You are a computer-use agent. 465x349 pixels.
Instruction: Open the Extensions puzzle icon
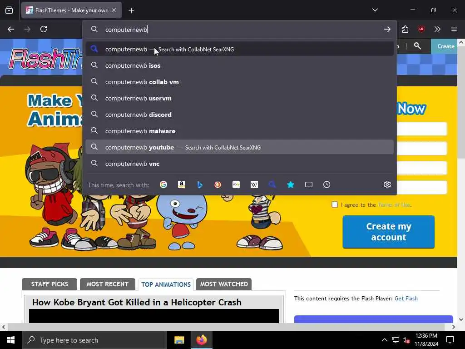point(405,29)
